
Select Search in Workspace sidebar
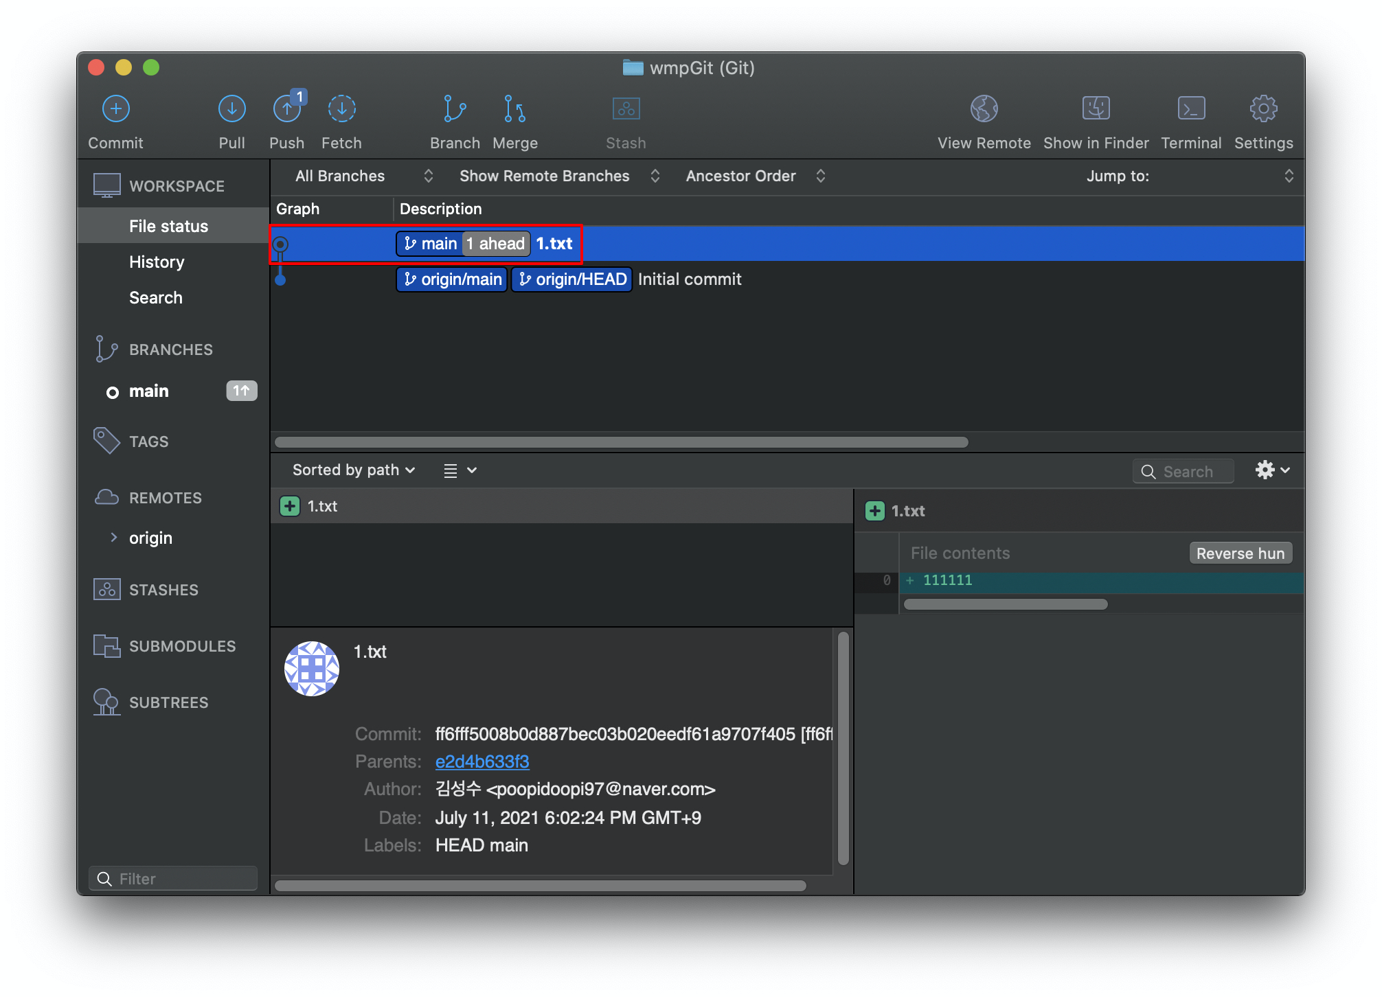[156, 298]
